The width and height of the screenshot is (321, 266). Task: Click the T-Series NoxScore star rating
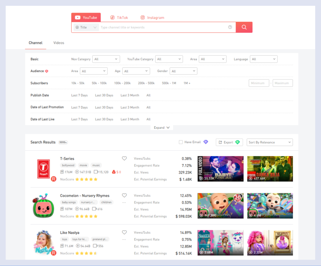click(86, 179)
